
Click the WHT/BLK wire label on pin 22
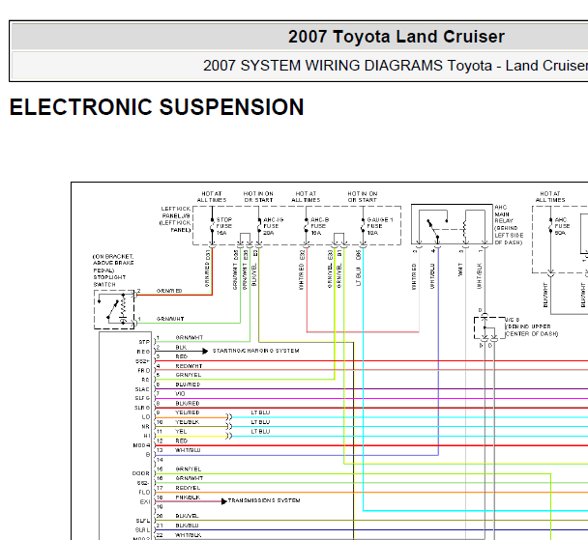pyautogui.click(x=189, y=535)
